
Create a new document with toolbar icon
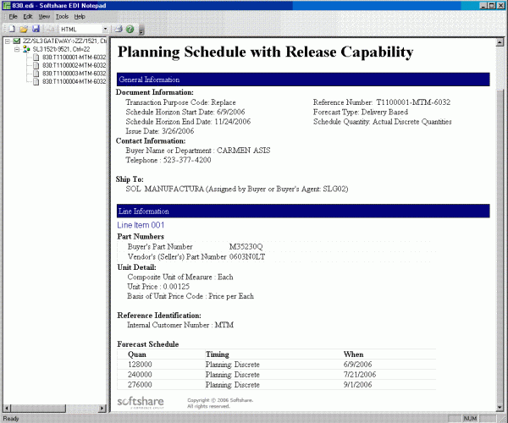pyautogui.click(x=12, y=29)
